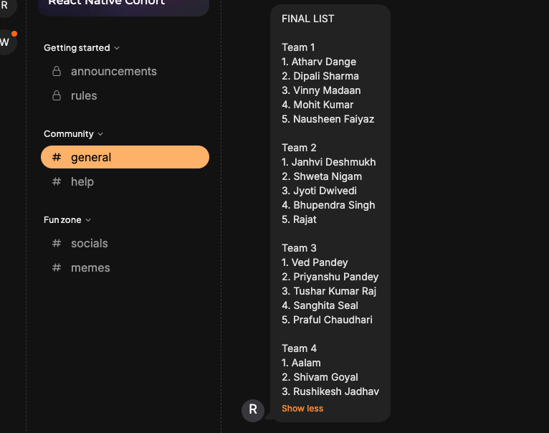This screenshot has height=433, width=549.
Task: Switch to the R workspace in left rail
Action: tap(5, 6)
